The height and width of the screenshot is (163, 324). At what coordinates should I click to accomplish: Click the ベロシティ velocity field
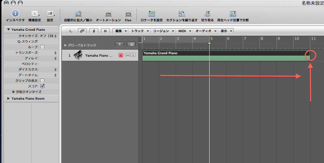[31, 64]
